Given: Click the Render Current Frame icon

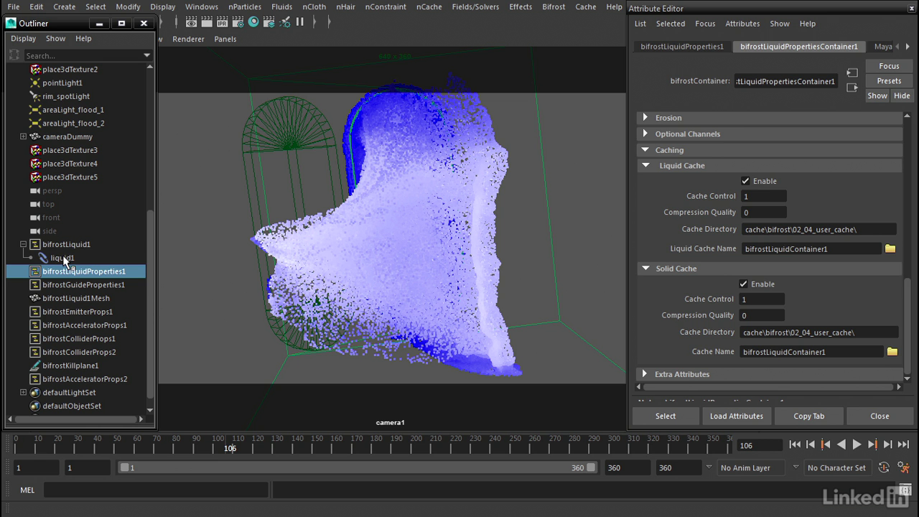Looking at the screenshot, I should click(x=207, y=22).
